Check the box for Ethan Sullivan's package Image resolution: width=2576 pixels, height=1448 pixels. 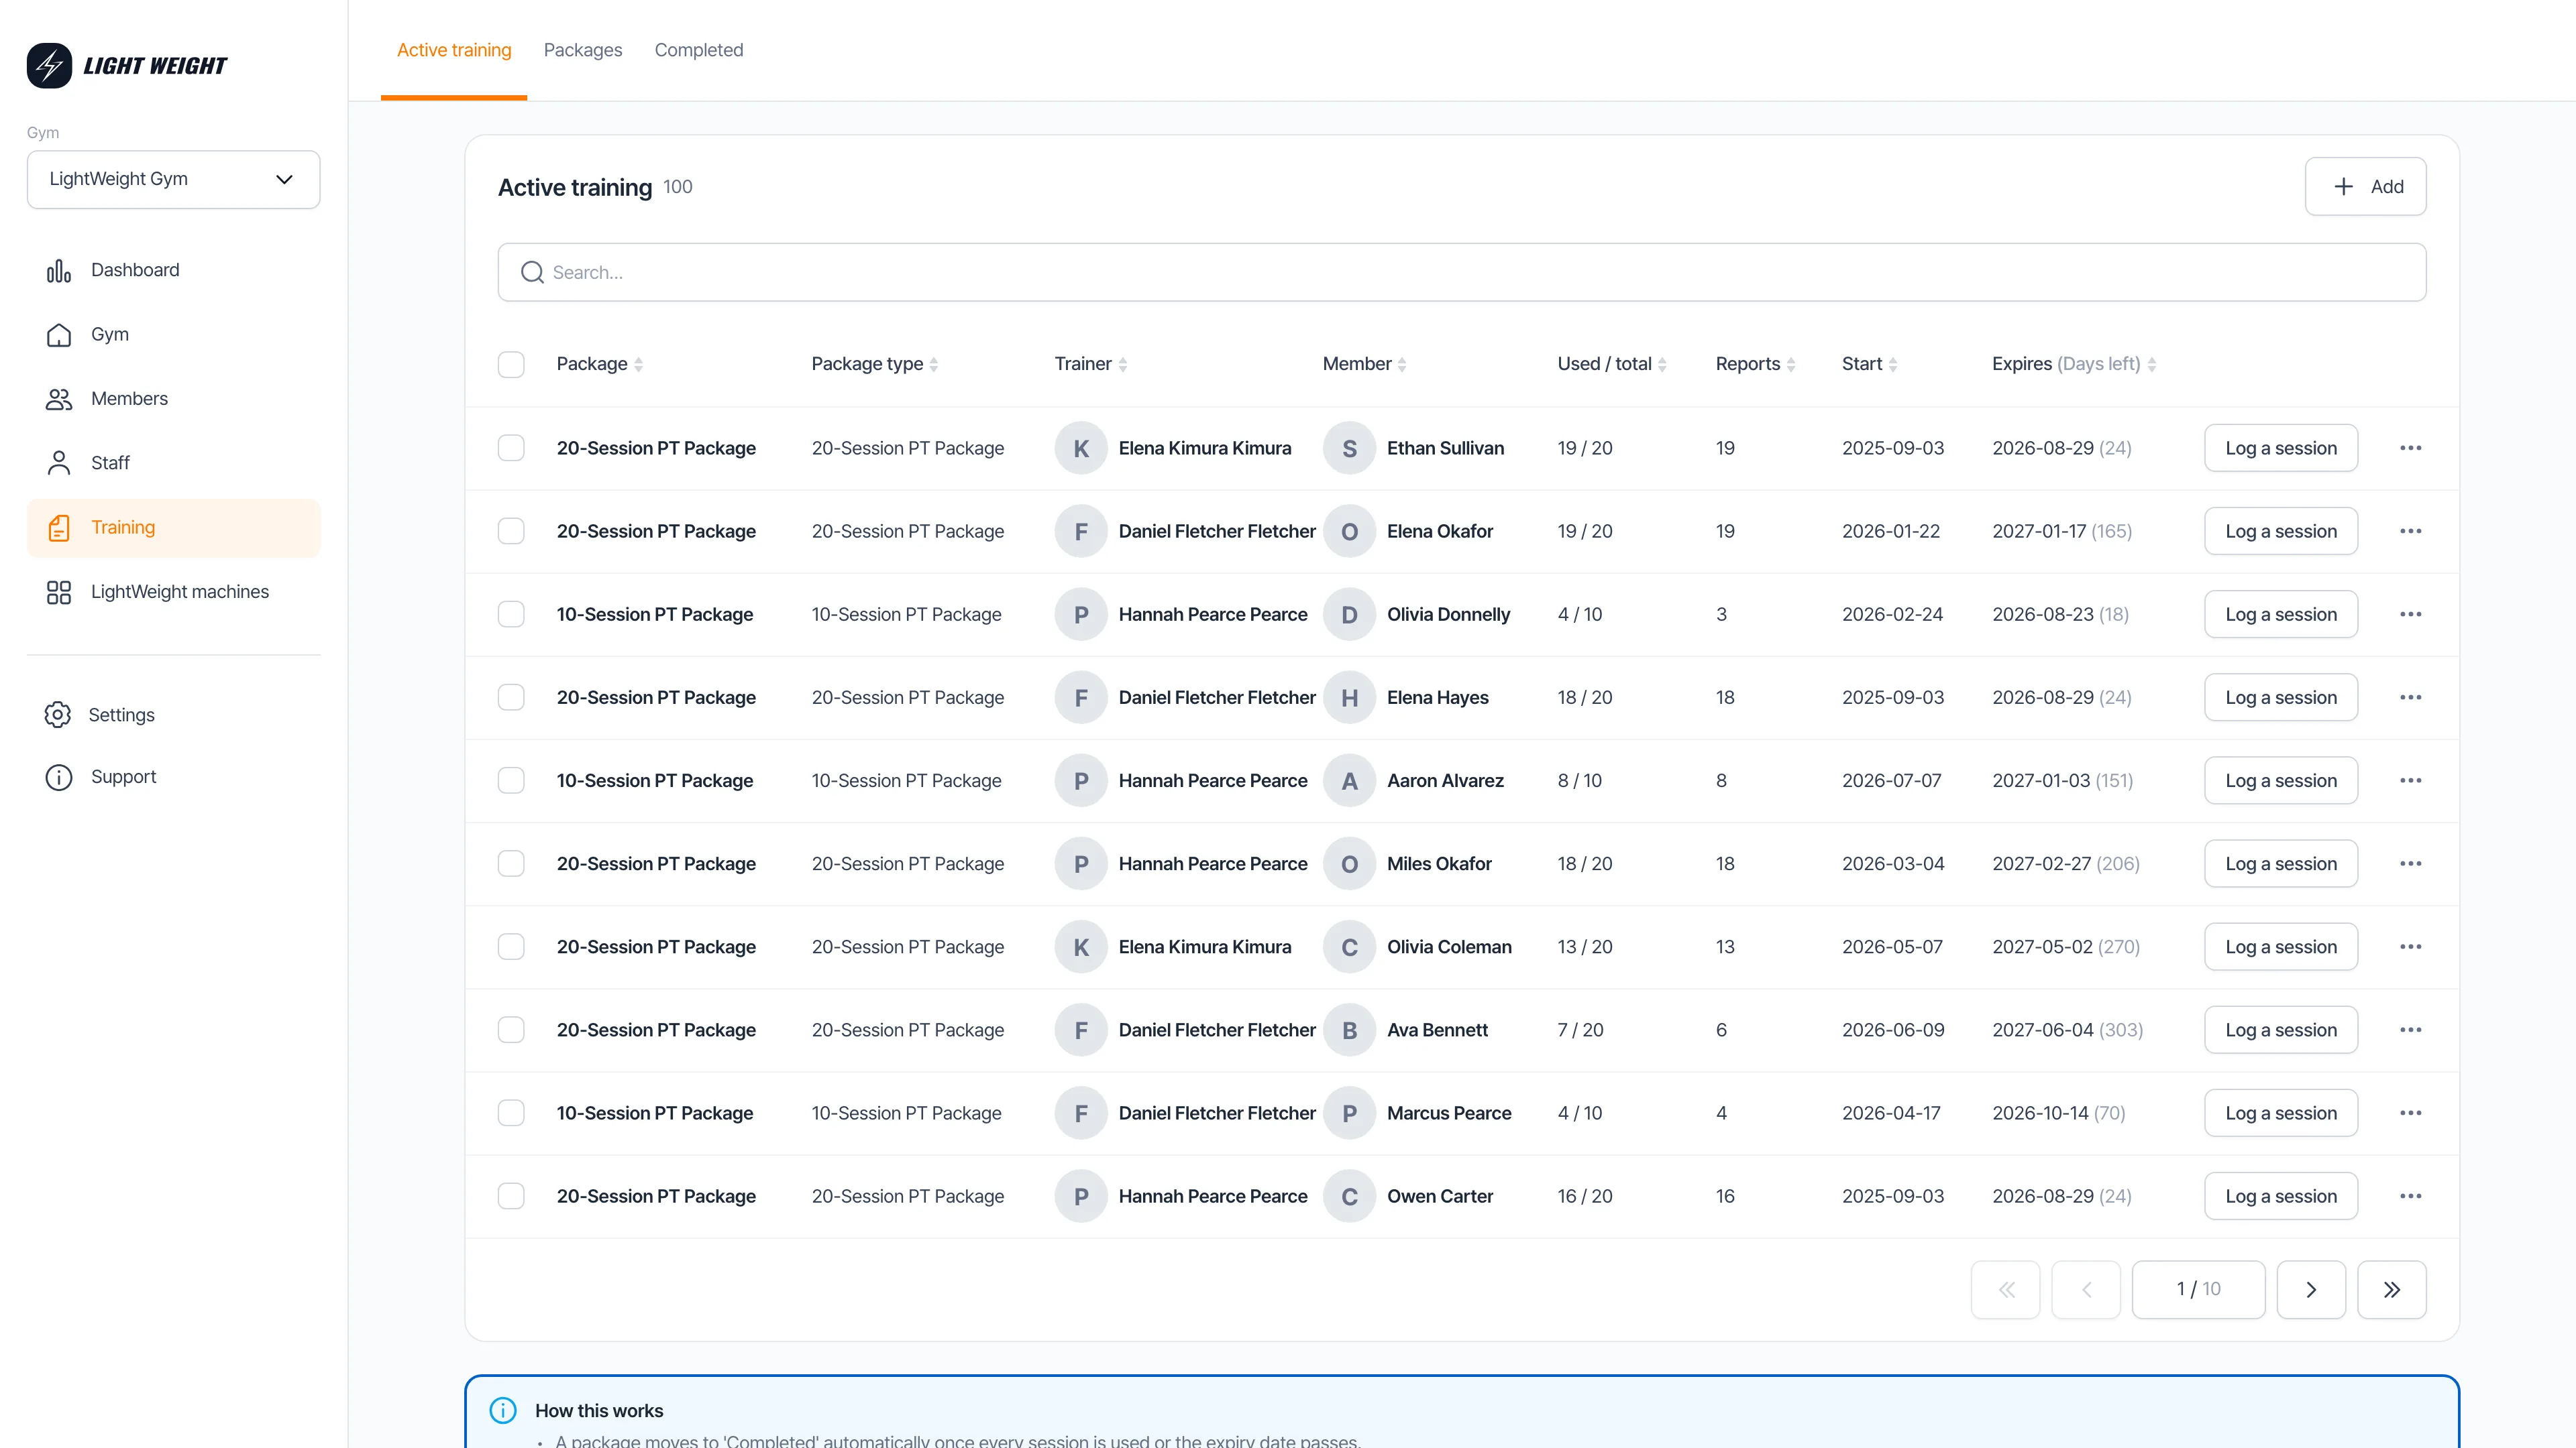coord(511,448)
